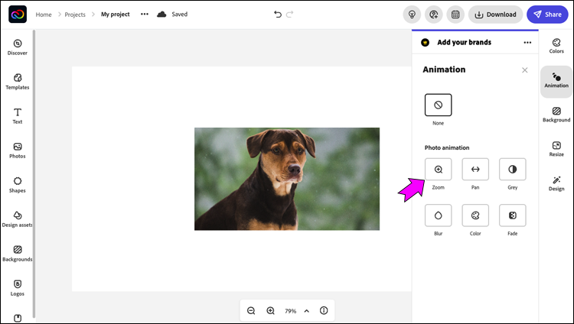Choose the Fade animation effect

click(x=512, y=215)
